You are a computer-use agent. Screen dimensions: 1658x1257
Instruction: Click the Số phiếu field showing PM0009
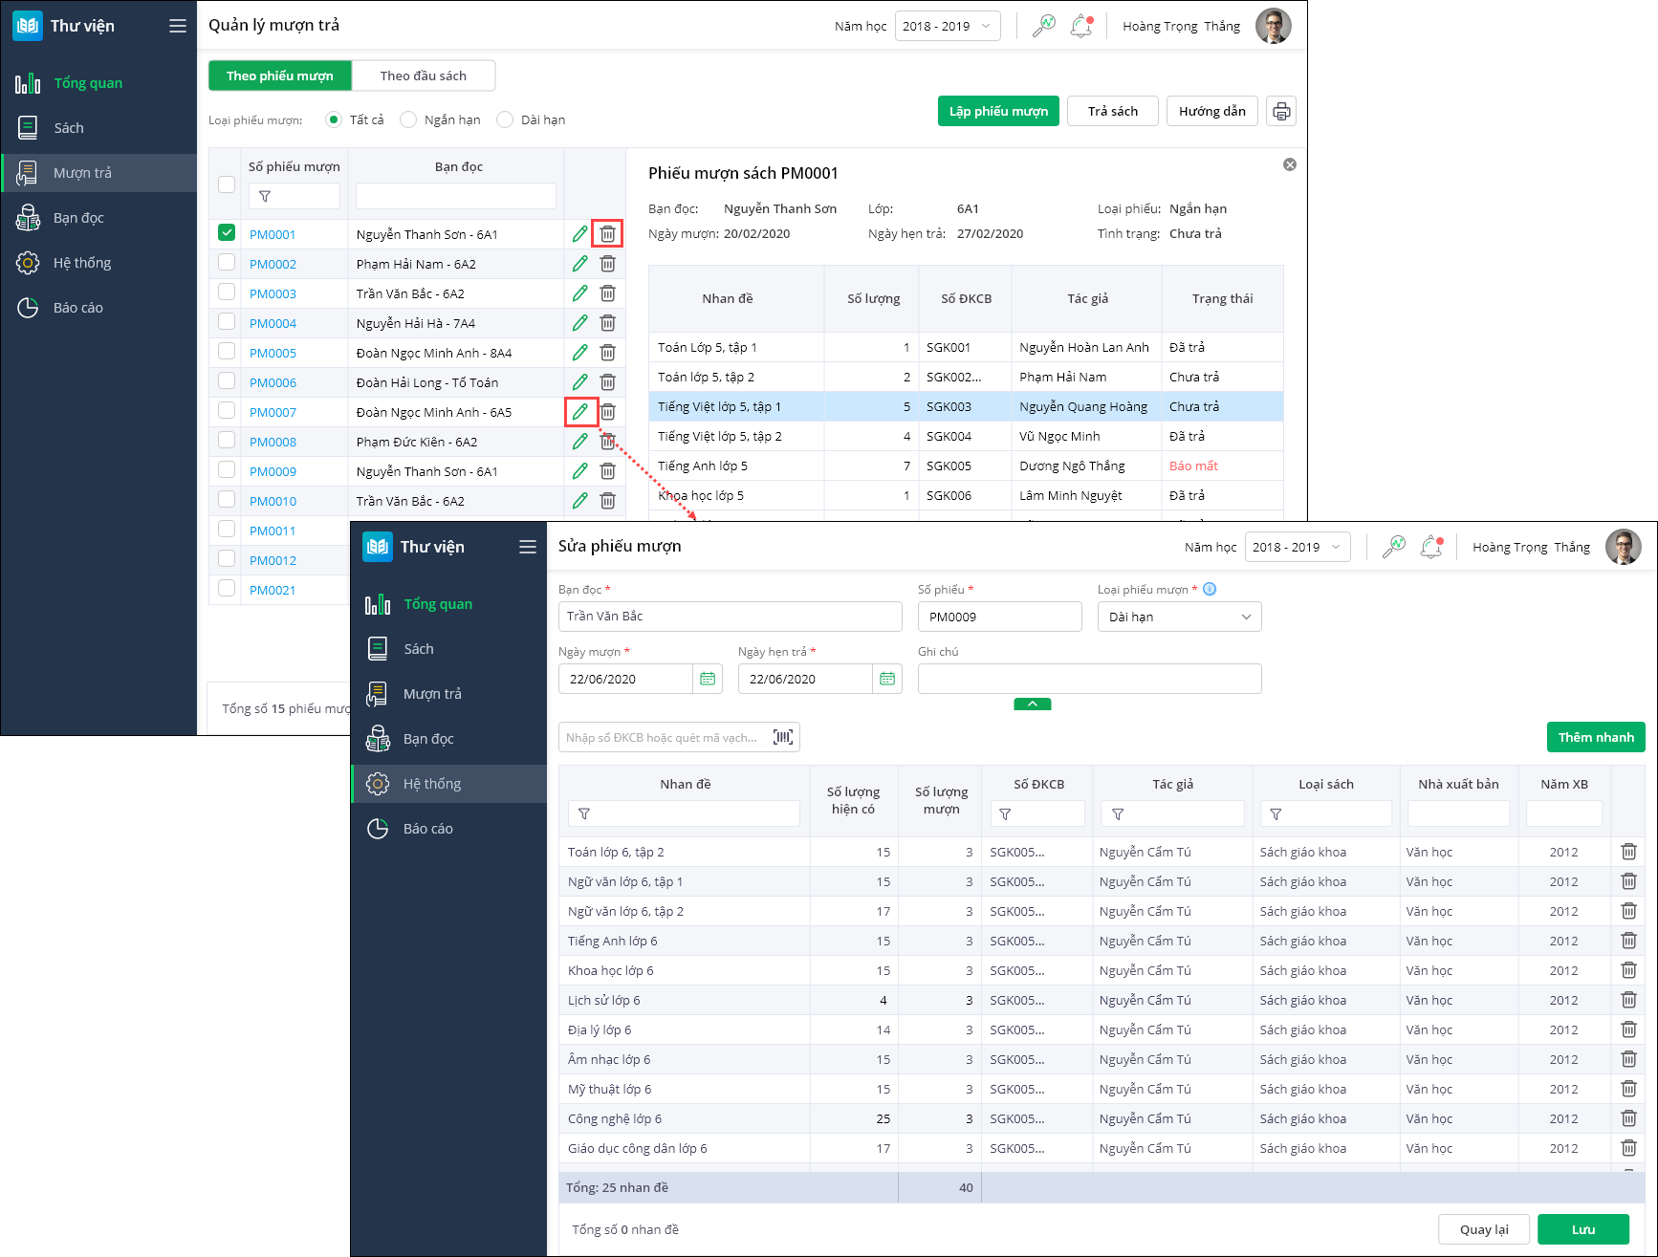point(999,617)
